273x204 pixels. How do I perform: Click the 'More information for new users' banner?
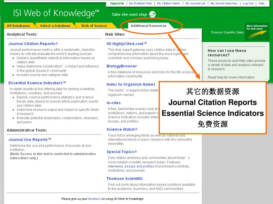point(257,32)
